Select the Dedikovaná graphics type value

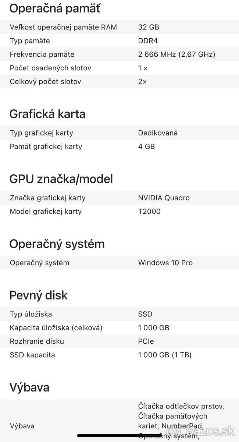158,133
